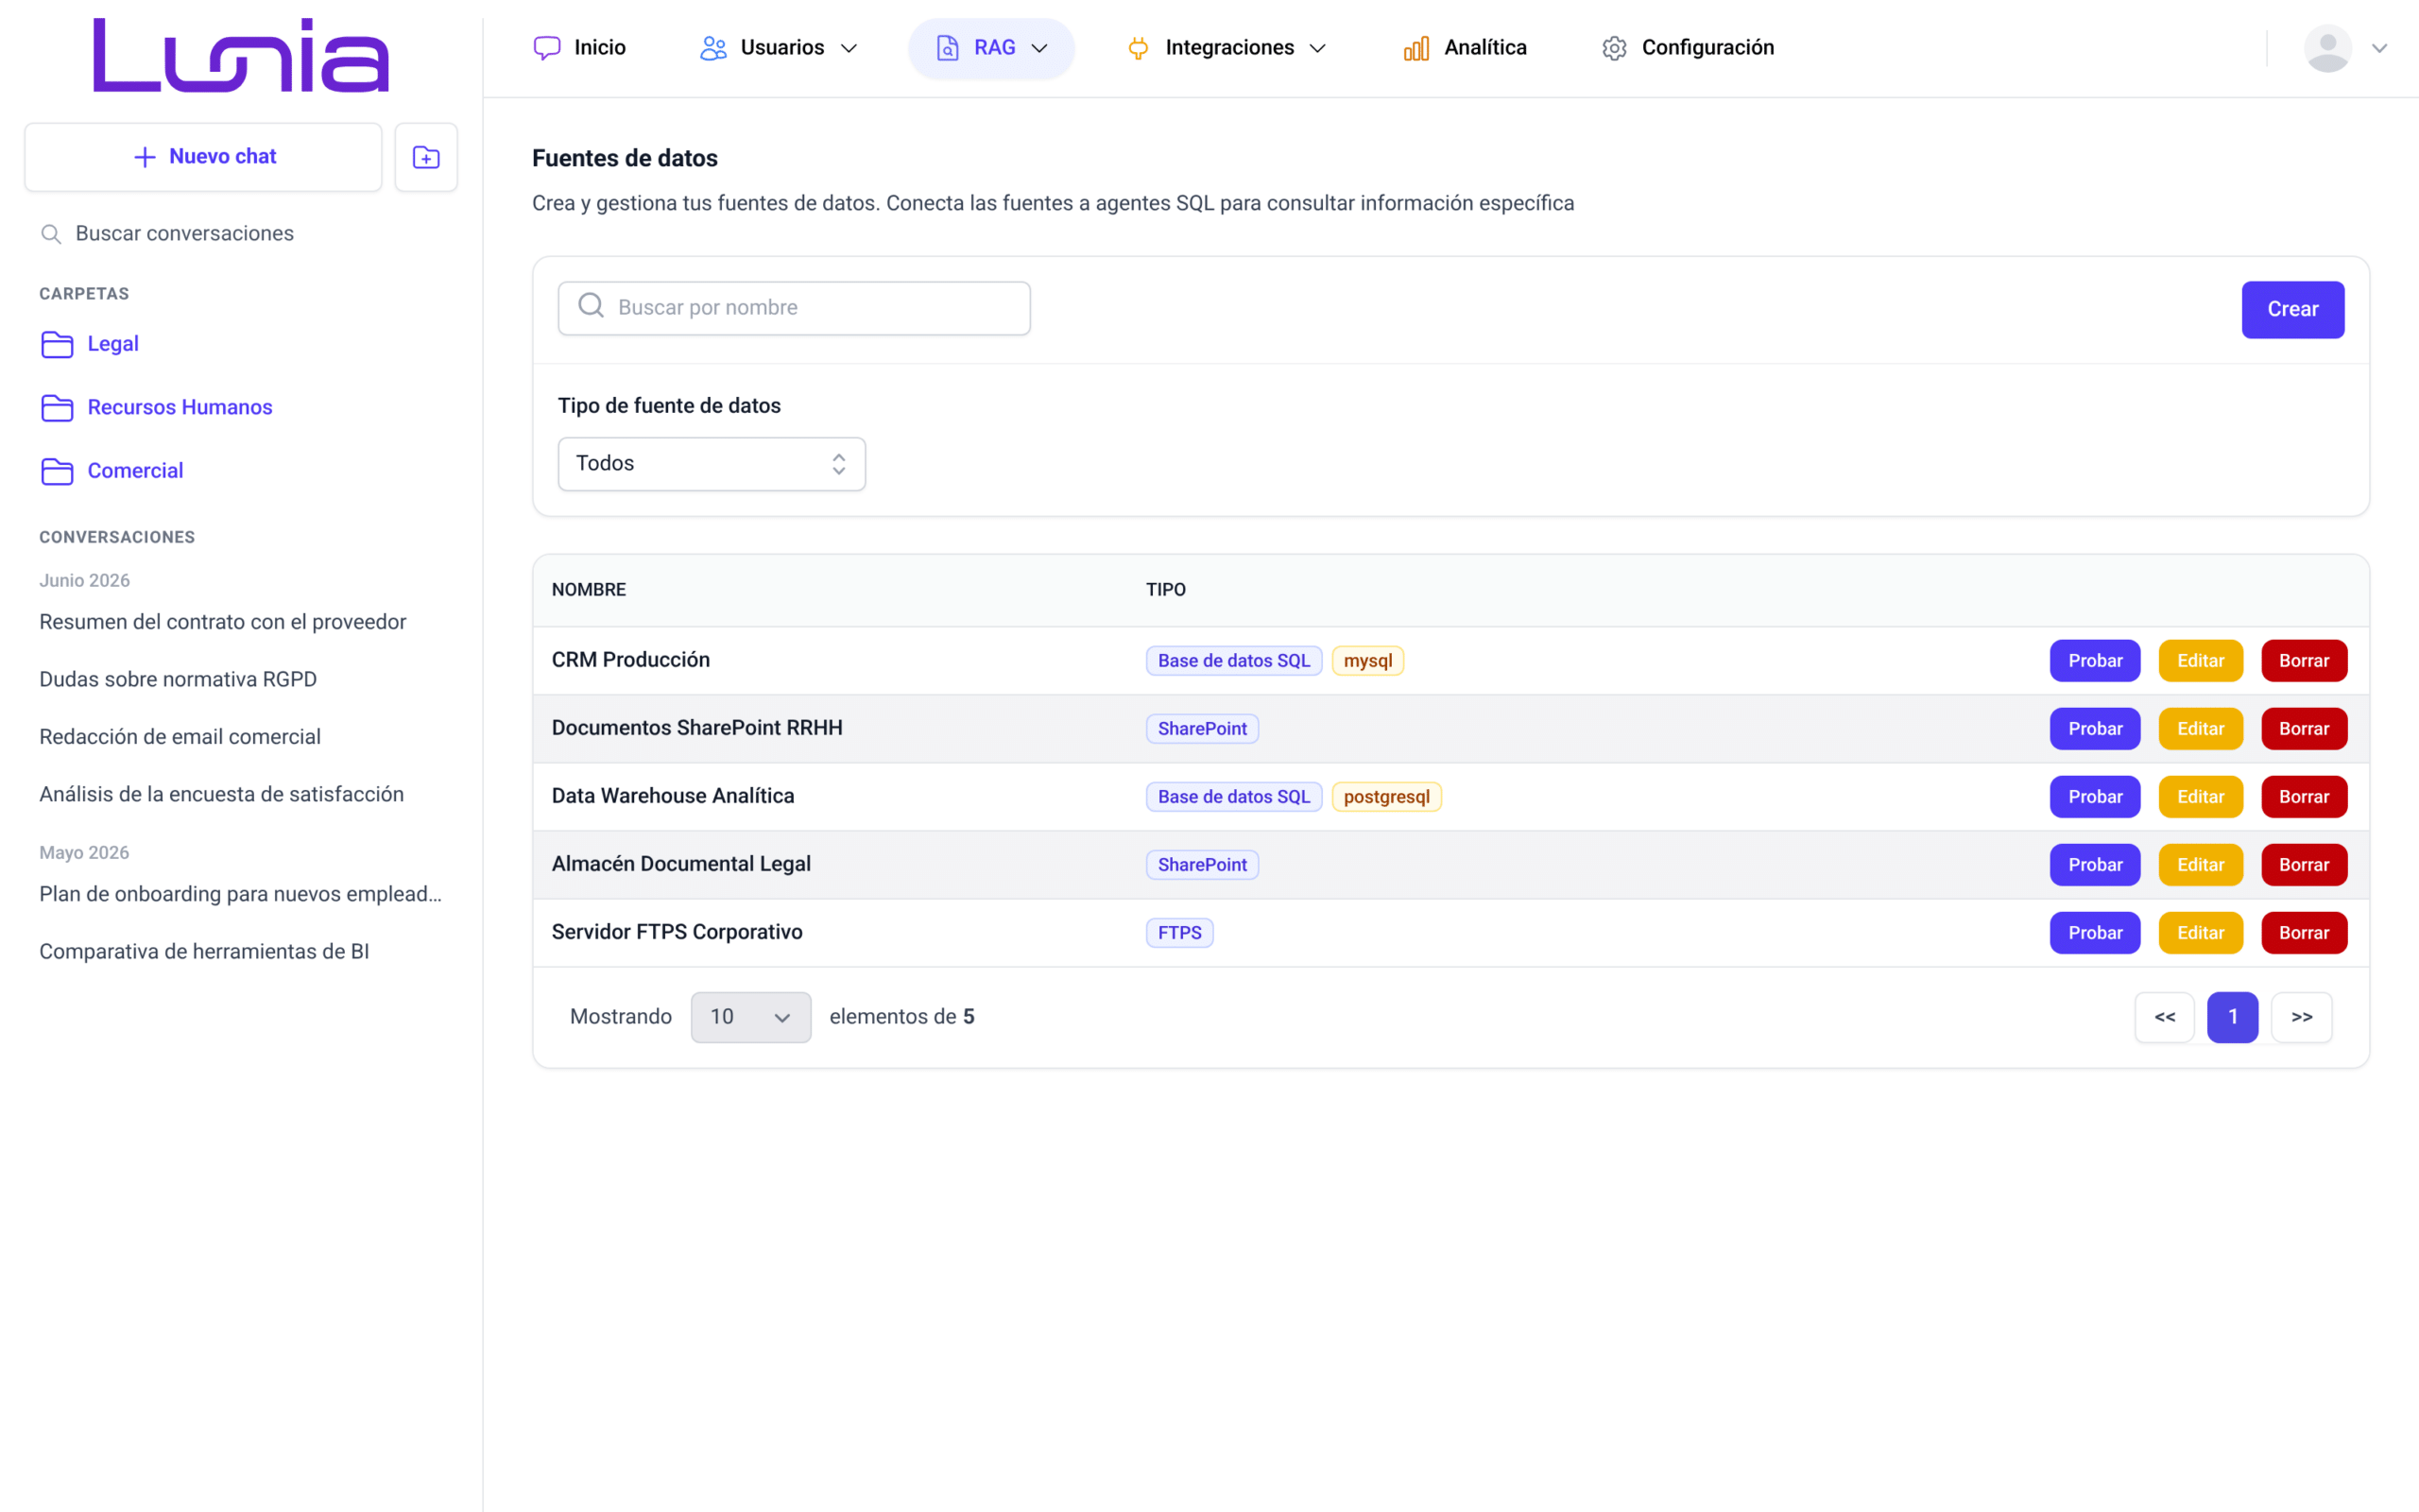Expand the RAG menu chevron
The width and height of the screenshot is (2419, 1512).
point(1039,48)
